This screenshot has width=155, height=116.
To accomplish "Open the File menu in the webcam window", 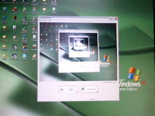I will coord(40,20).
